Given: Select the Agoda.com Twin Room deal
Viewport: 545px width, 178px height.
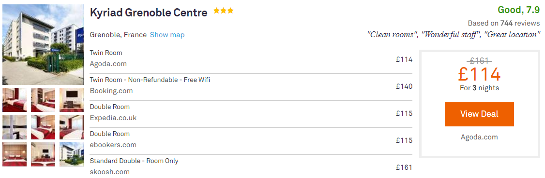Looking at the screenshot, I should click(251, 60).
